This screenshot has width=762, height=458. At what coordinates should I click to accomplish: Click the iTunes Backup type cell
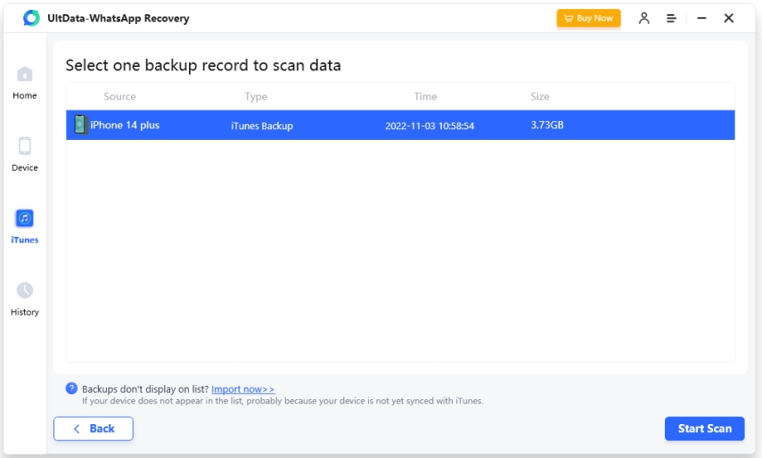pyautogui.click(x=262, y=126)
